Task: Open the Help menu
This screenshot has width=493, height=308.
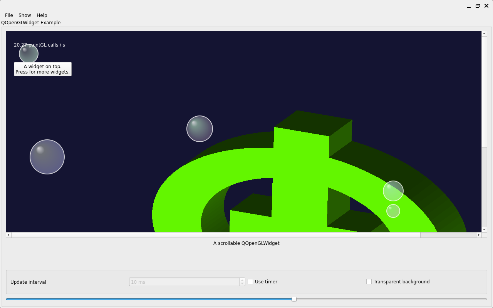Action: (x=42, y=15)
